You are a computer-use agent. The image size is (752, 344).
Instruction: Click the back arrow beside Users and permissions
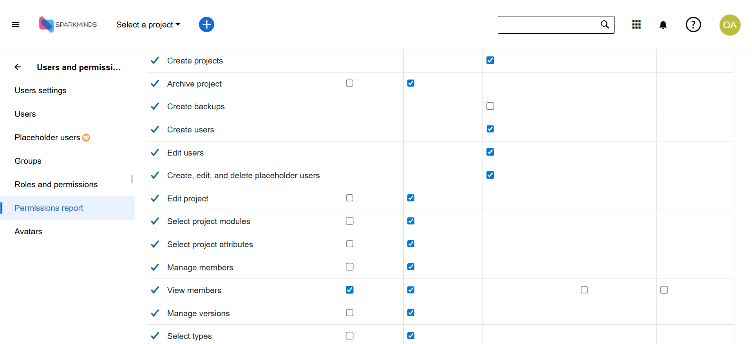click(18, 67)
